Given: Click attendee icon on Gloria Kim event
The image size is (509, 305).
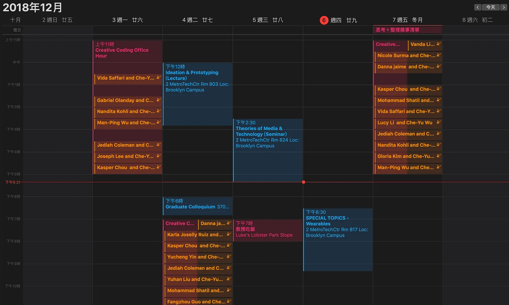Looking at the screenshot, I should point(439,156).
